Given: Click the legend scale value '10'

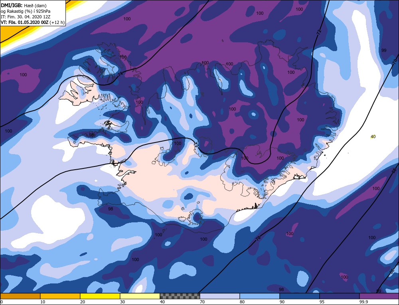Looking at the screenshot, I should pos(43,302).
